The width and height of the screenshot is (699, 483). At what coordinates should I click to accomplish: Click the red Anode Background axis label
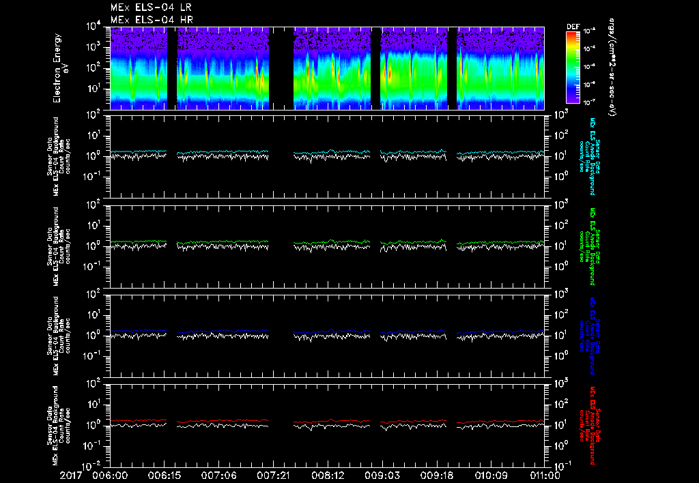point(590,426)
